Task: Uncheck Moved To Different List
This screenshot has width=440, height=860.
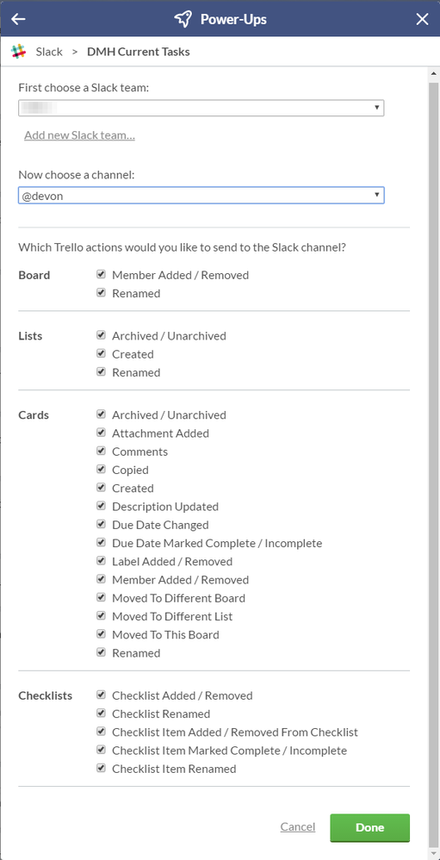Action: [x=101, y=615]
